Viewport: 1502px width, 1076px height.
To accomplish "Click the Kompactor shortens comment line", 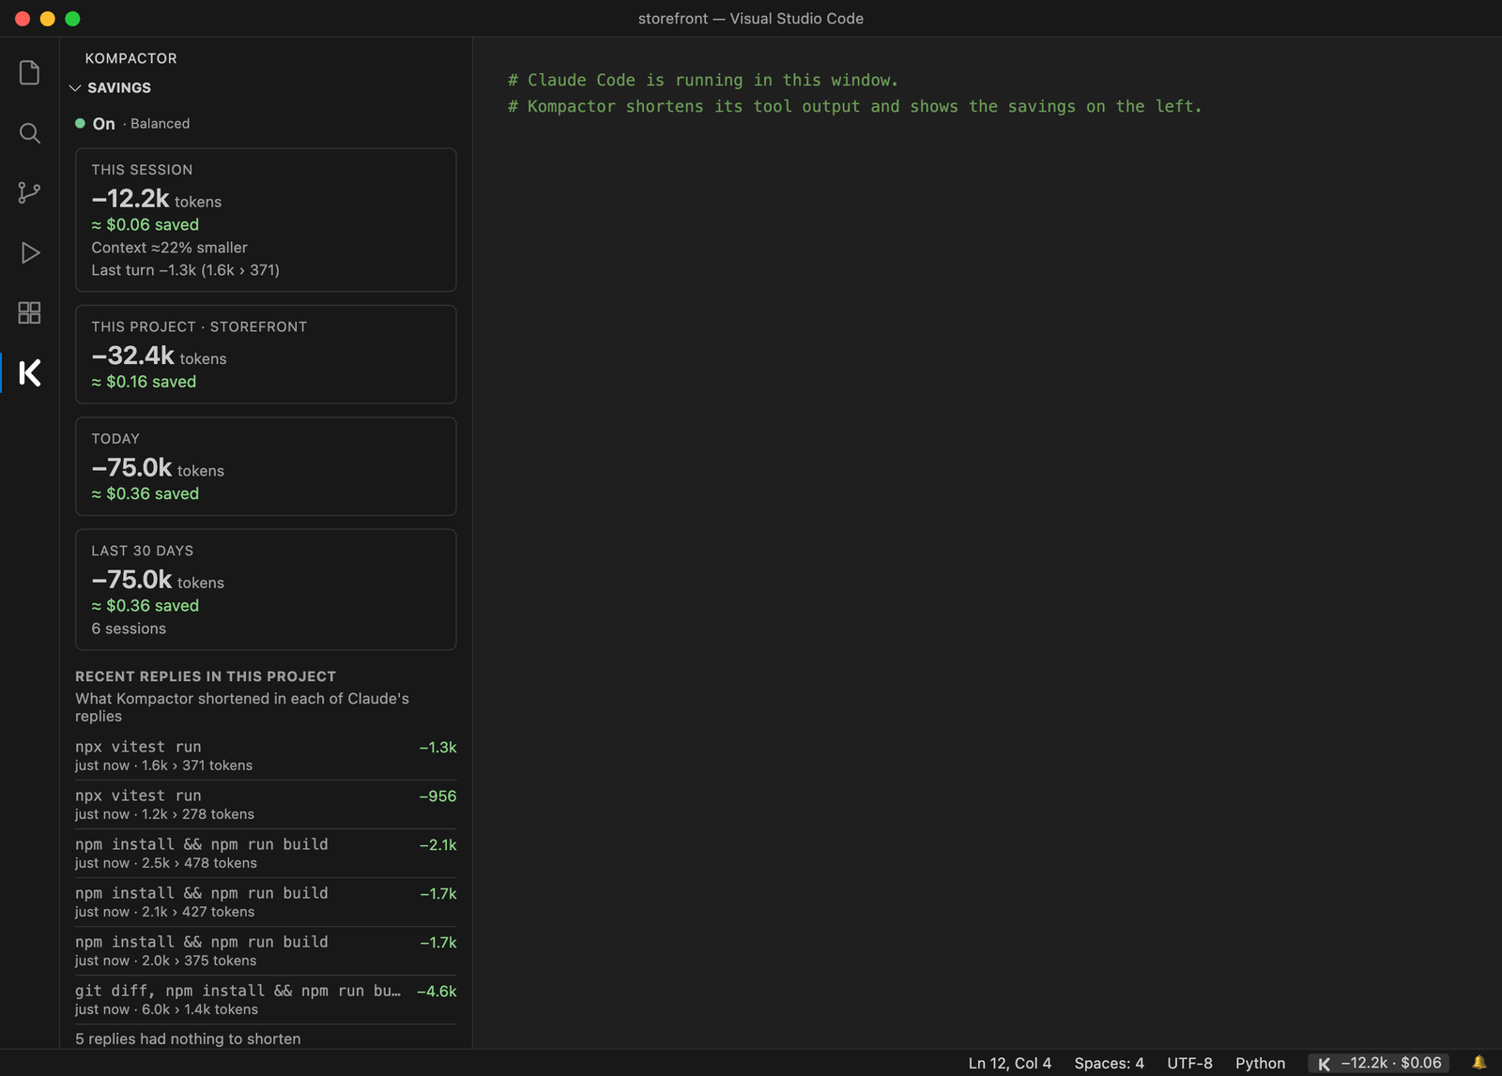I will tap(855, 107).
